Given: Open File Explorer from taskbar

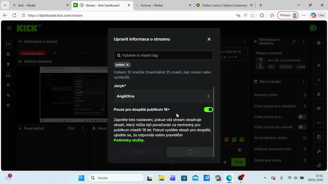Looking at the screenshot, I should [161, 178].
